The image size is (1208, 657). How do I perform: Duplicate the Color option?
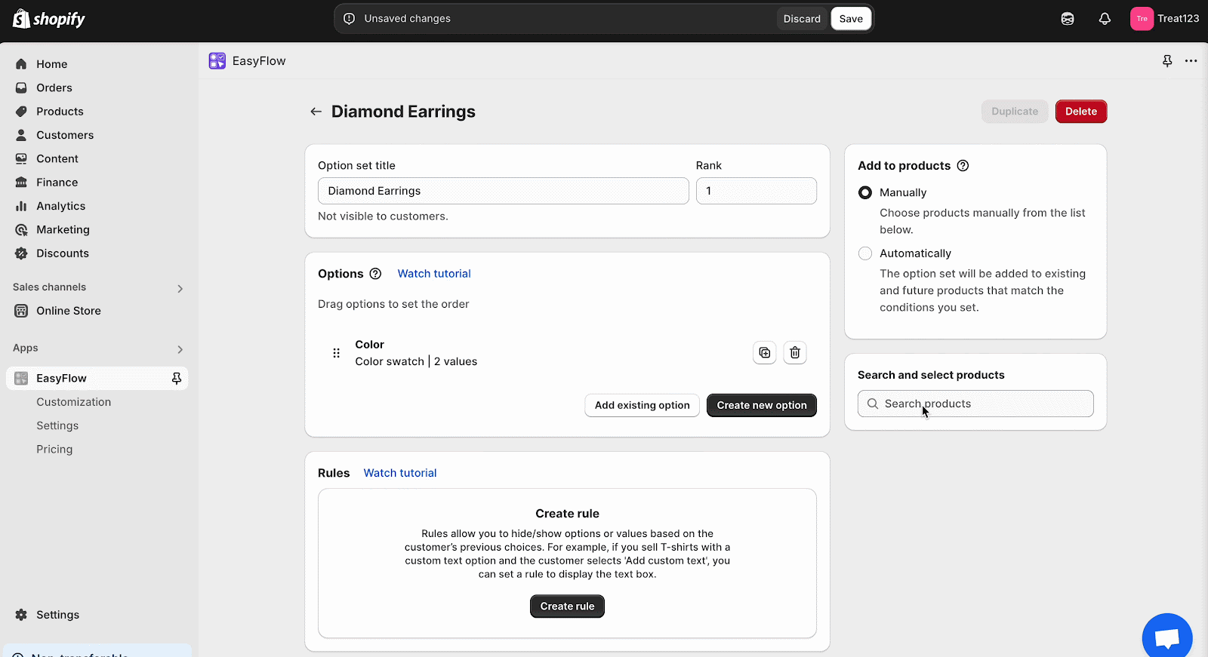(x=765, y=352)
